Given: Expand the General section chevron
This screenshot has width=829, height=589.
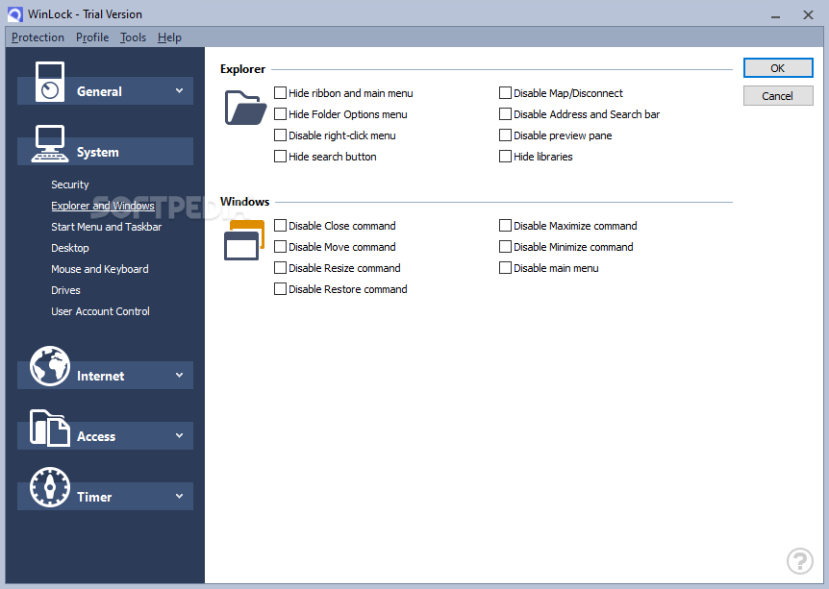Looking at the screenshot, I should pos(178,90).
